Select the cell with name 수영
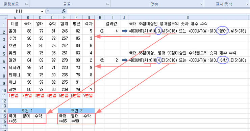Image resolution: width=250 pixels, height=131 pixels. point(15,38)
